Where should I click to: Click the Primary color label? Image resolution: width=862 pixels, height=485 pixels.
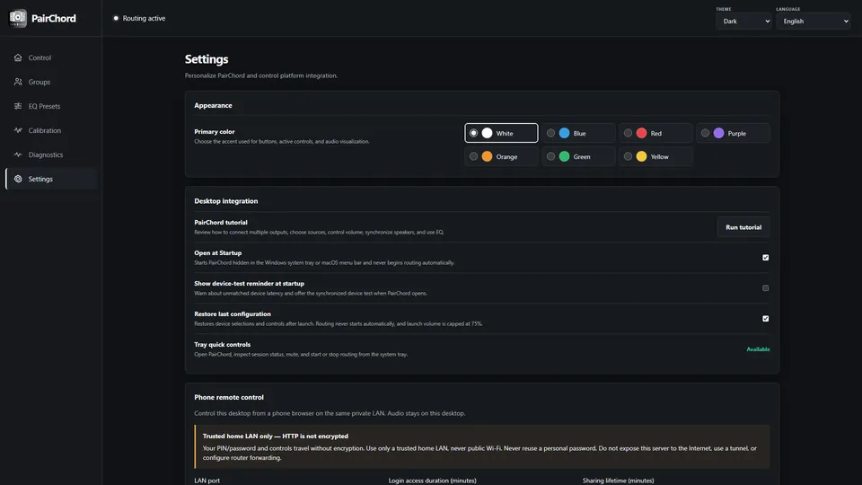(x=215, y=132)
